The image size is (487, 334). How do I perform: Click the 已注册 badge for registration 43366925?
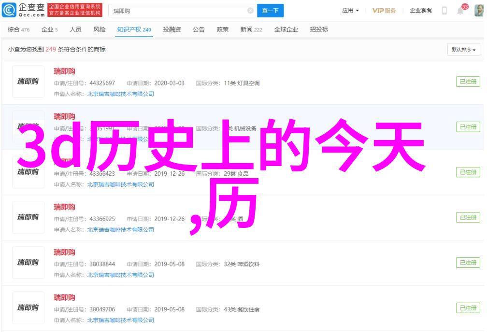click(x=468, y=217)
